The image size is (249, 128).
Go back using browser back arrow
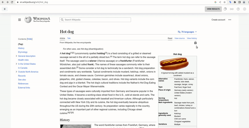3,2
